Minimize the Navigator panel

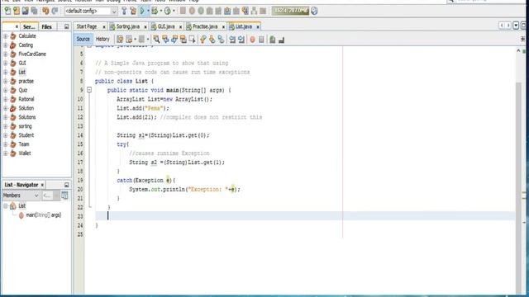point(66,185)
